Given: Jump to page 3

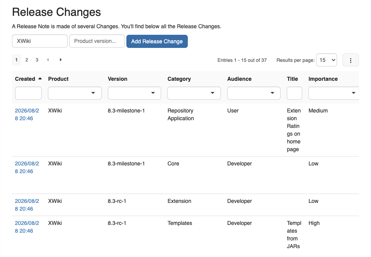Looking at the screenshot, I should coord(37,60).
